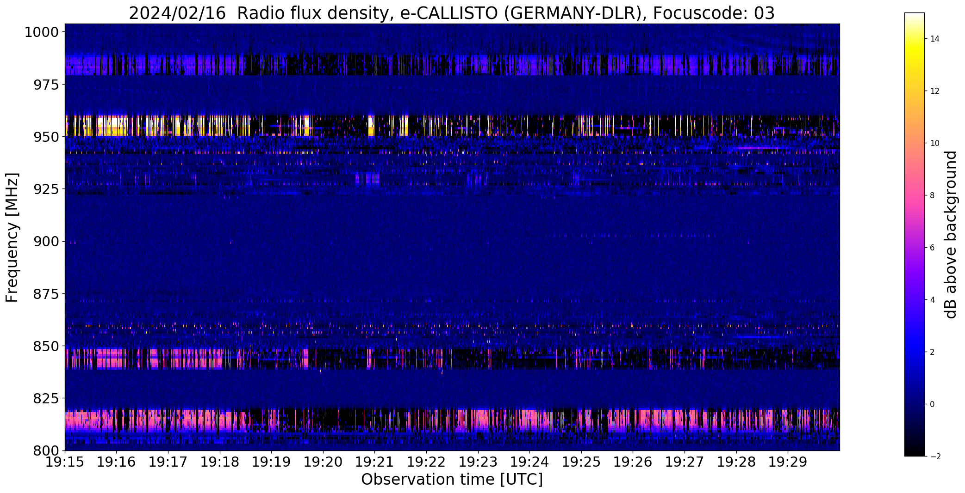Click the 19:29 time tick label
Viewport: 965px width, 493px height.
pos(788,462)
